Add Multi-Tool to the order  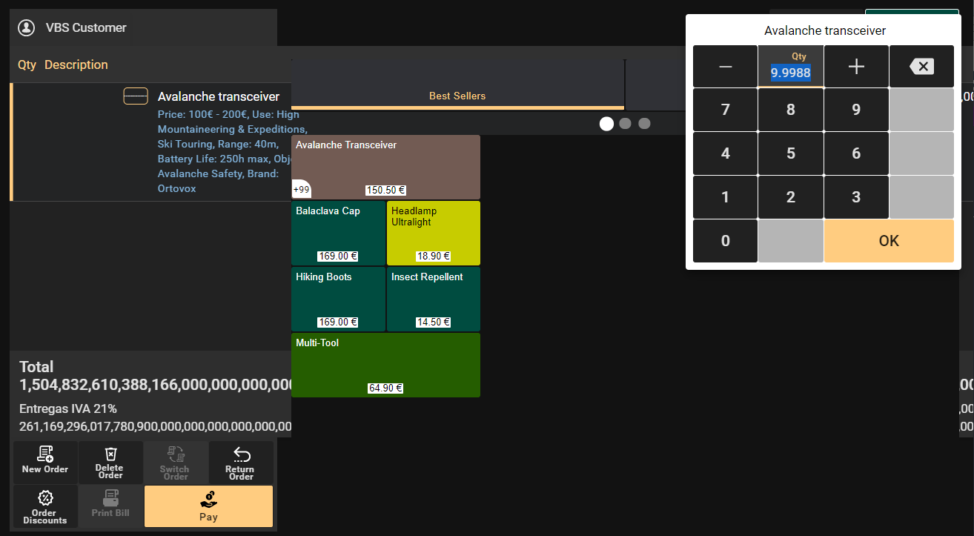pos(385,365)
